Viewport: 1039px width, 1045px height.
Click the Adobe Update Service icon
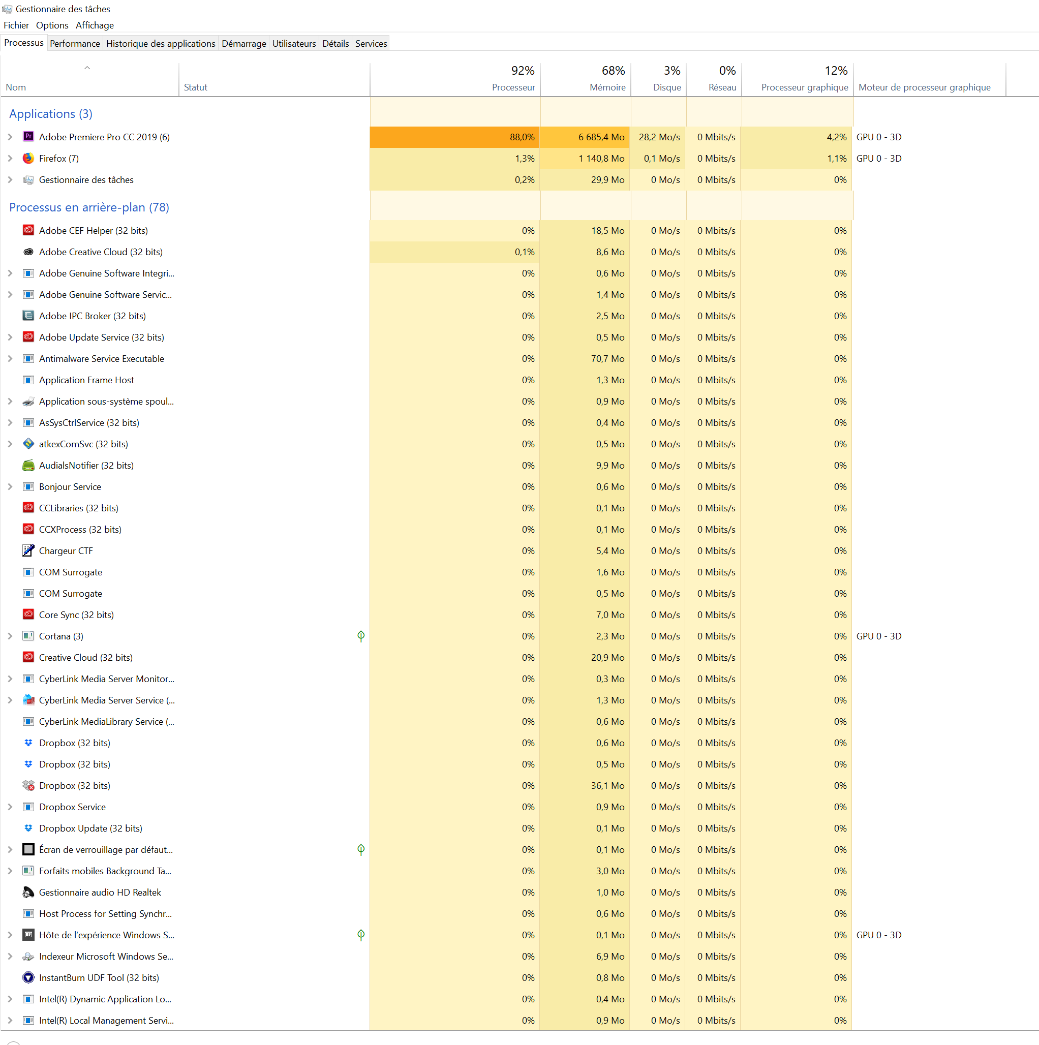coord(28,337)
